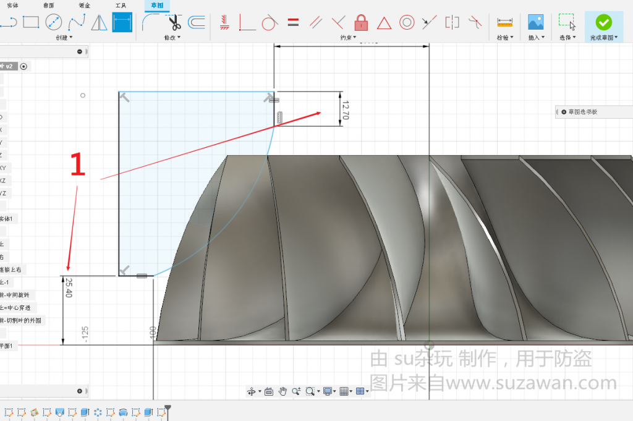Click the highlighted Sketch Dimension tool
This screenshot has width=633, height=421.
122,22
